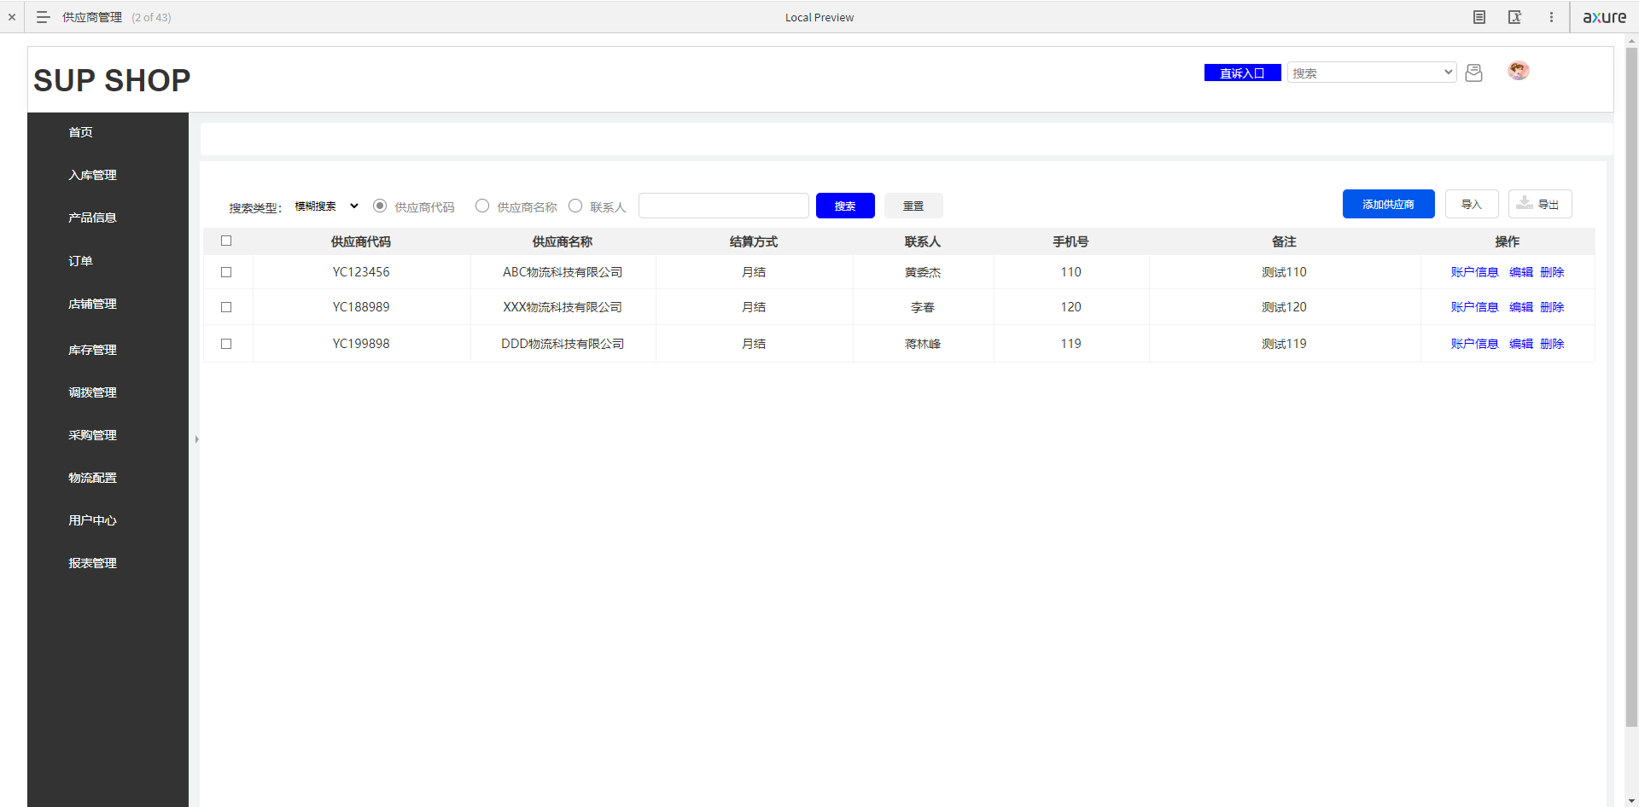Open the message inbox icon in header
The height and width of the screenshot is (807, 1639).
point(1473,73)
